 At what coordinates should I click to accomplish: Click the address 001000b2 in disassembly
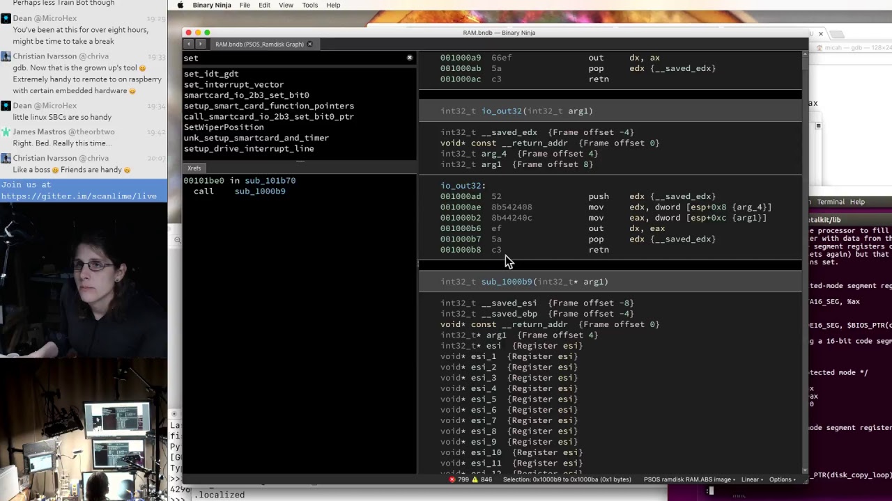pyautogui.click(x=461, y=218)
